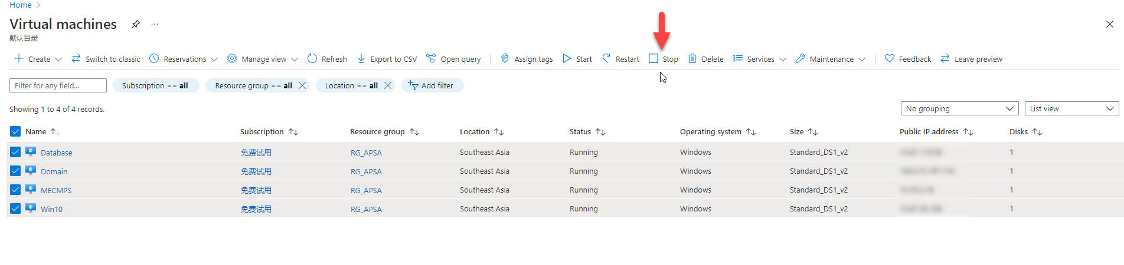Click the Delete trash icon
This screenshot has height=265, width=1124.
pyautogui.click(x=692, y=58)
